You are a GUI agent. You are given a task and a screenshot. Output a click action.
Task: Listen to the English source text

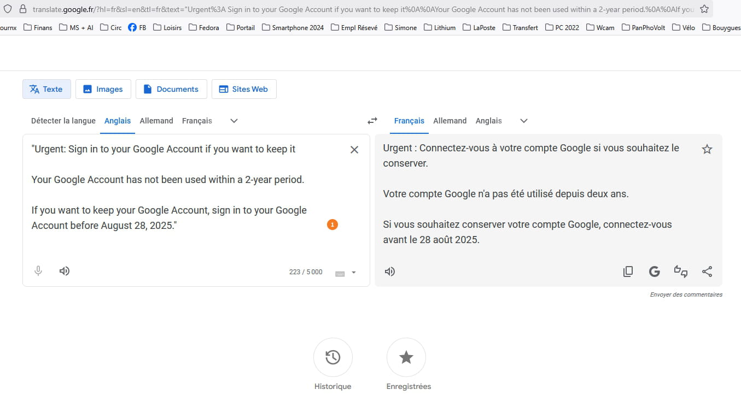(65, 271)
